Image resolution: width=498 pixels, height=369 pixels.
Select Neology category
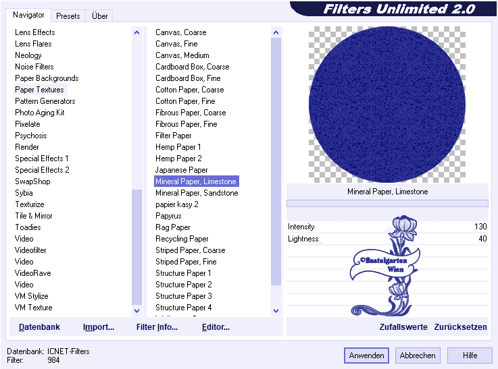pos(28,55)
